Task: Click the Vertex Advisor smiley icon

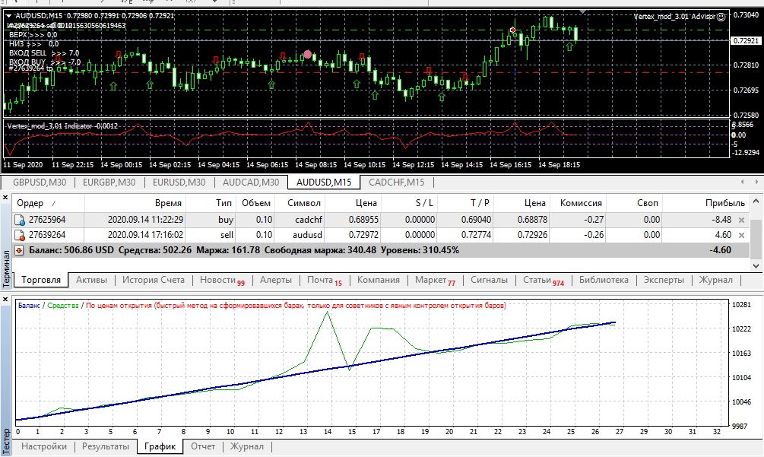Action: pos(720,16)
